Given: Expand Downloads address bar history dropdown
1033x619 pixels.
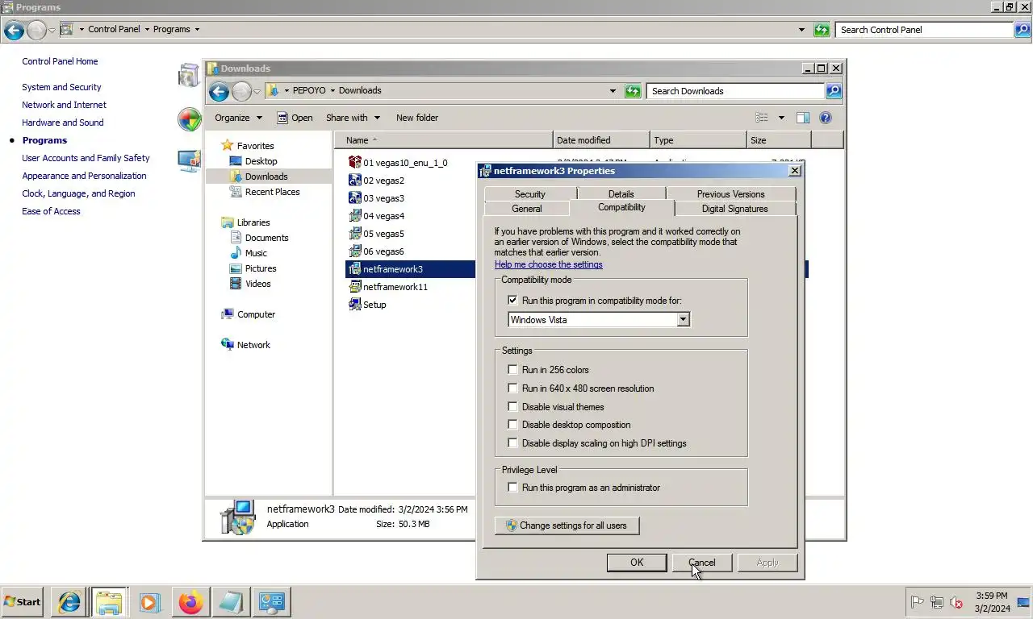Looking at the screenshot, I should coord(613,91).
